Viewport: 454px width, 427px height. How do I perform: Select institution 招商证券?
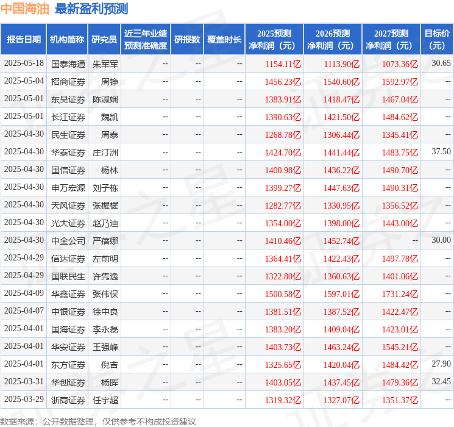[68, 82]
